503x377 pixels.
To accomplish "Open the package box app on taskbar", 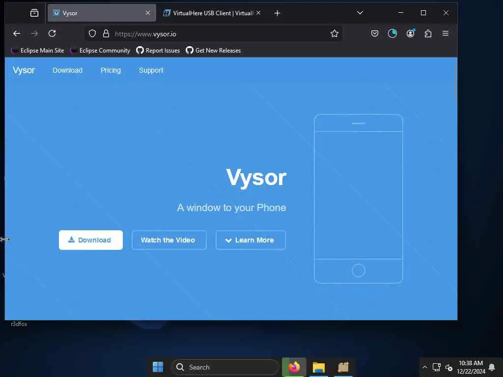I will (343, 367).
